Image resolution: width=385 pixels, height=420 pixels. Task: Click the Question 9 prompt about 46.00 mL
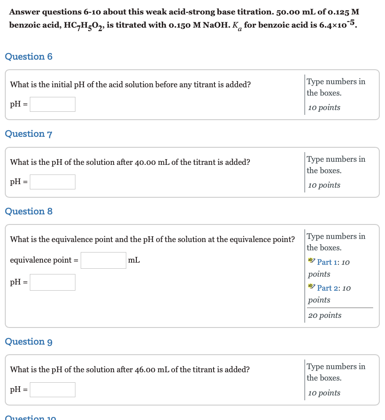pyautogui.click(x=130, y=370)
